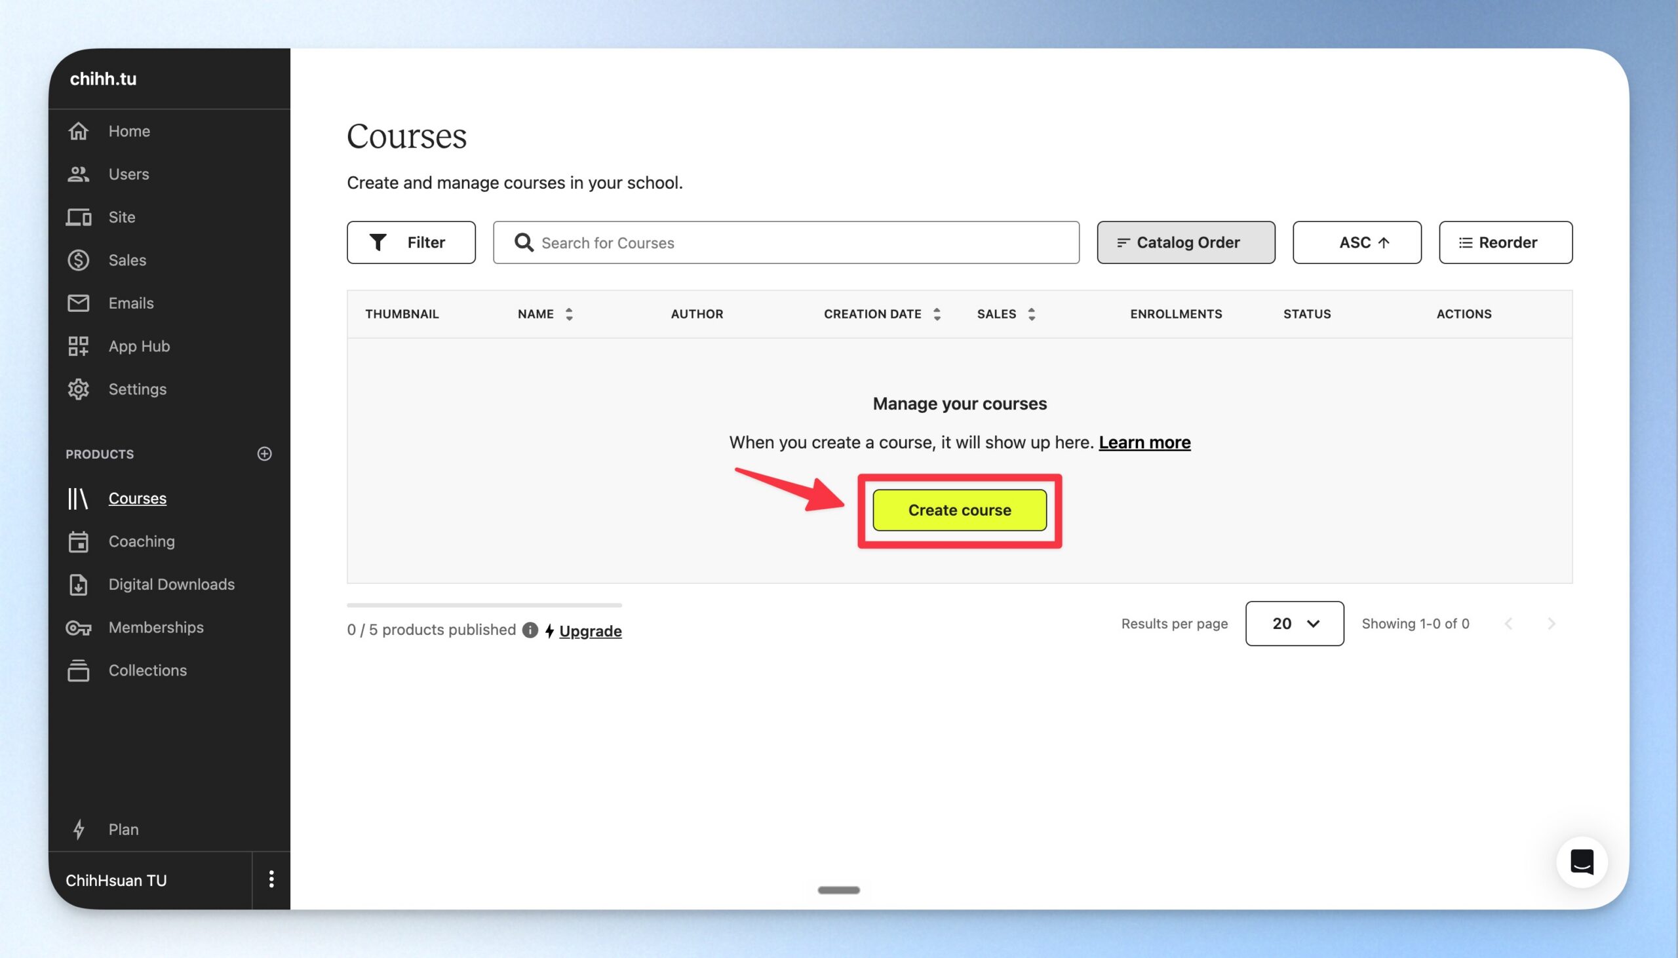
Task: Open the Catalog Order sort dropdown
Action: coord(1185,242)
